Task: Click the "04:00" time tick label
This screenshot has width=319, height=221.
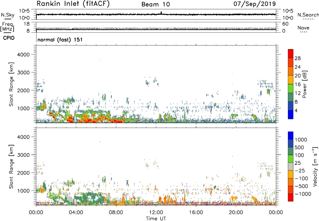Action: [x=76, y=213]
